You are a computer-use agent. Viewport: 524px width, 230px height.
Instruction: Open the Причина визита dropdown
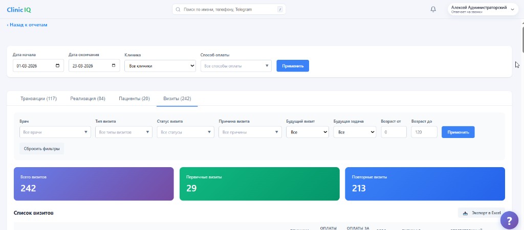[250, 132]
